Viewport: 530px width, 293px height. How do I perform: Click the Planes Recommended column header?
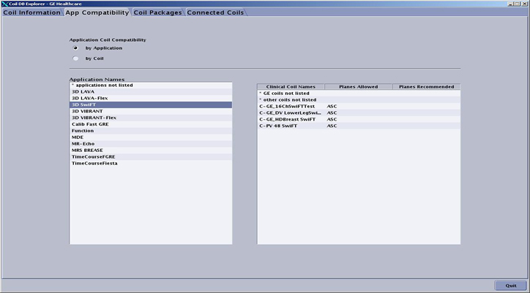click(x=426, y=86)
